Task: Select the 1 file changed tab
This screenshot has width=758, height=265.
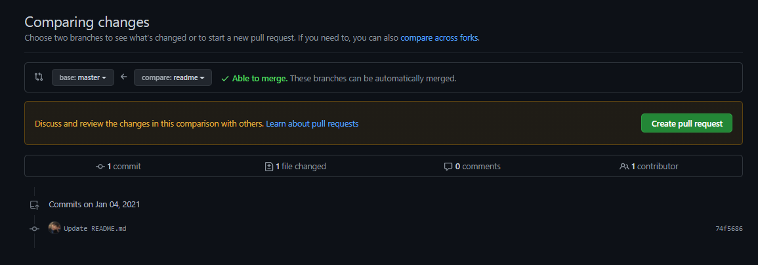Action: pyautogui.click(x=295, y=167)
